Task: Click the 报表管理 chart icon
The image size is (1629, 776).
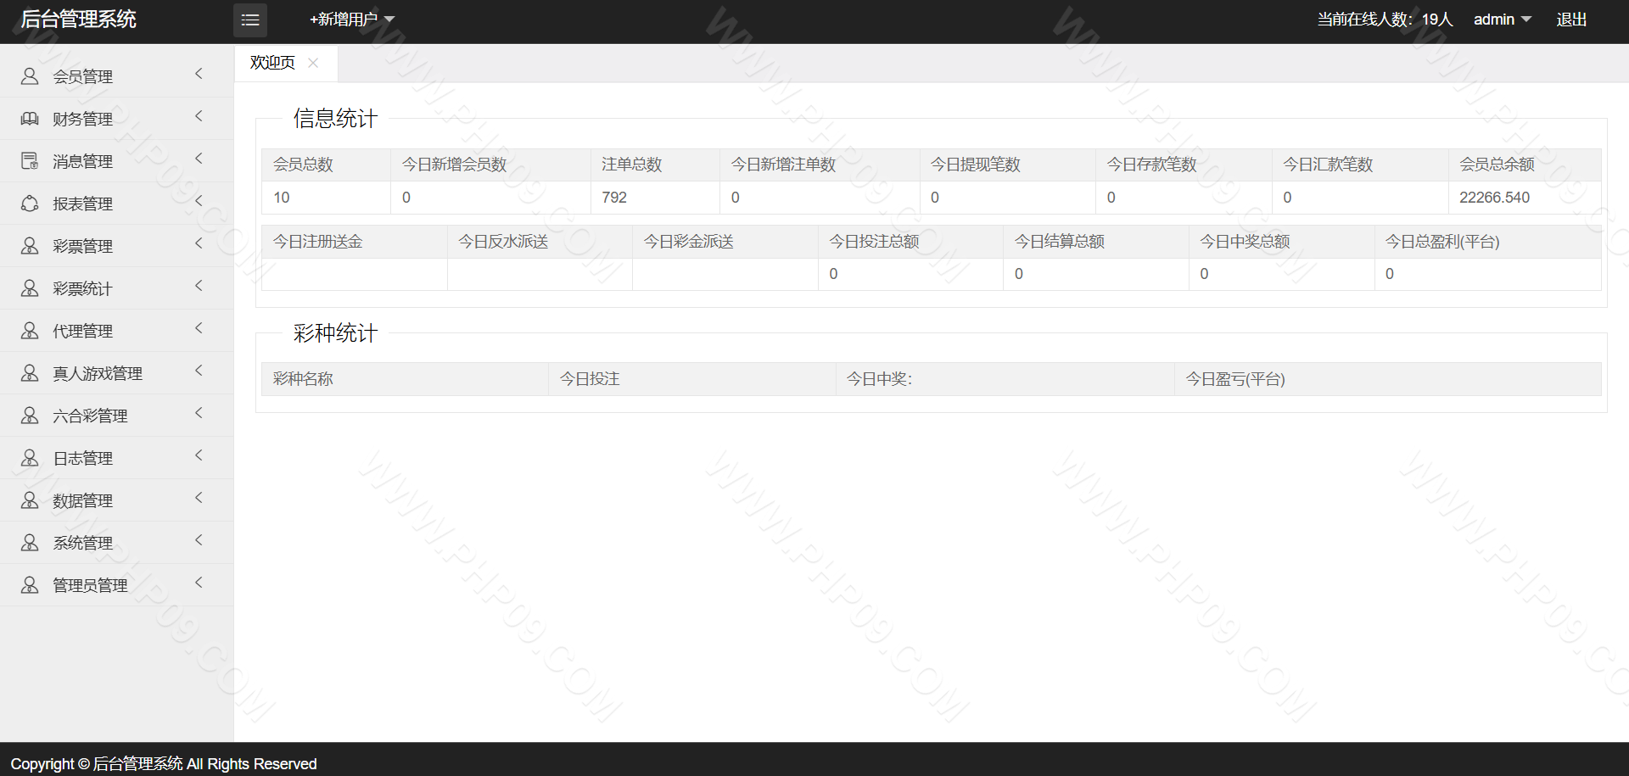Action: (30, 204)
